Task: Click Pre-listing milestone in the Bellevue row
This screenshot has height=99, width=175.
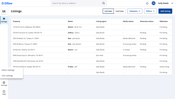Action: 163,27
